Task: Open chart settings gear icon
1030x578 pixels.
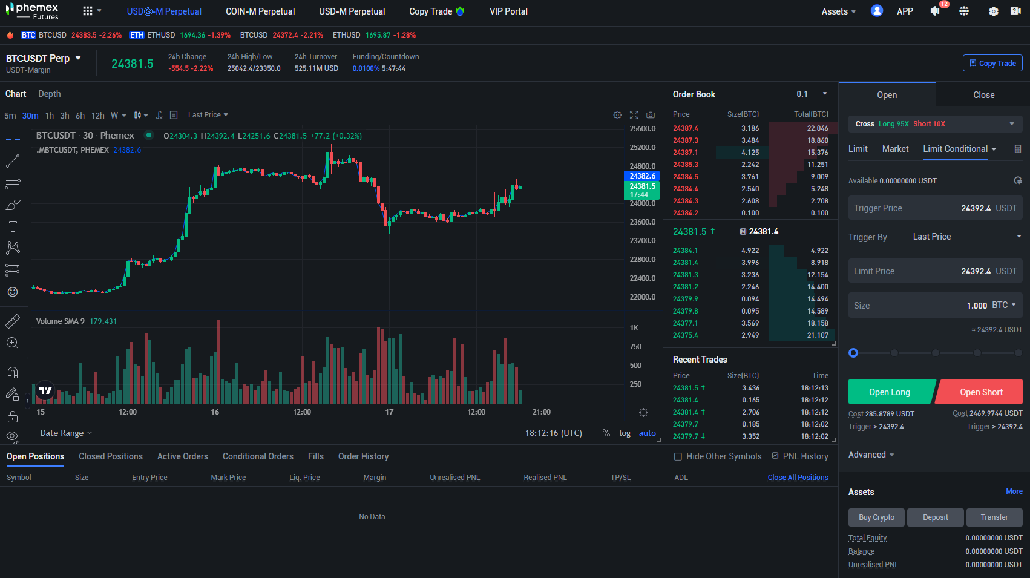Action: click(617, 115)
